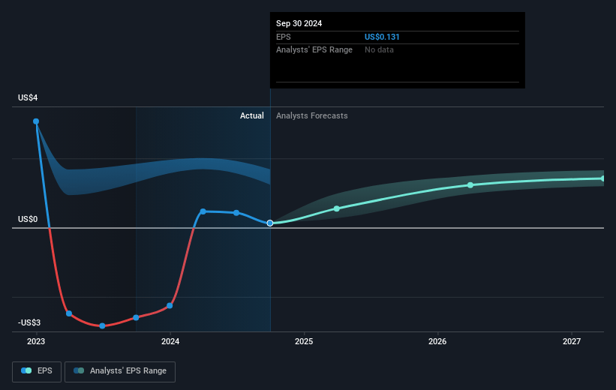
Task: Toggle the Analysts' EPS Range legend series
Action: tap(120, 371)
